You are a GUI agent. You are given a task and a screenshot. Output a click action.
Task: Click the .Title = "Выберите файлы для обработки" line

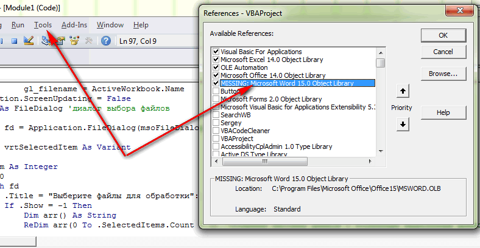click(99, 196)
